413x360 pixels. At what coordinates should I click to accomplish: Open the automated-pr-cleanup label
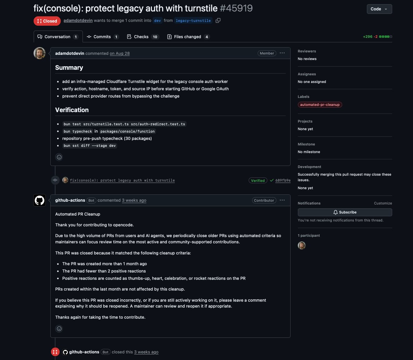(320, 105)
